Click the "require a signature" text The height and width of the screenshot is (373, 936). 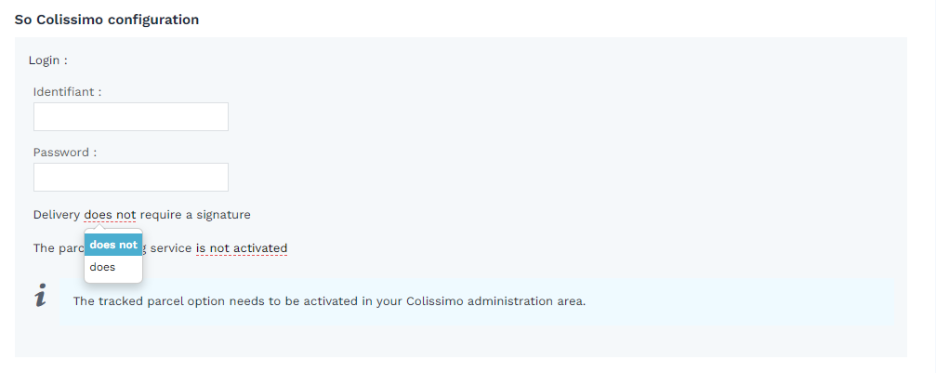[195, 215]
